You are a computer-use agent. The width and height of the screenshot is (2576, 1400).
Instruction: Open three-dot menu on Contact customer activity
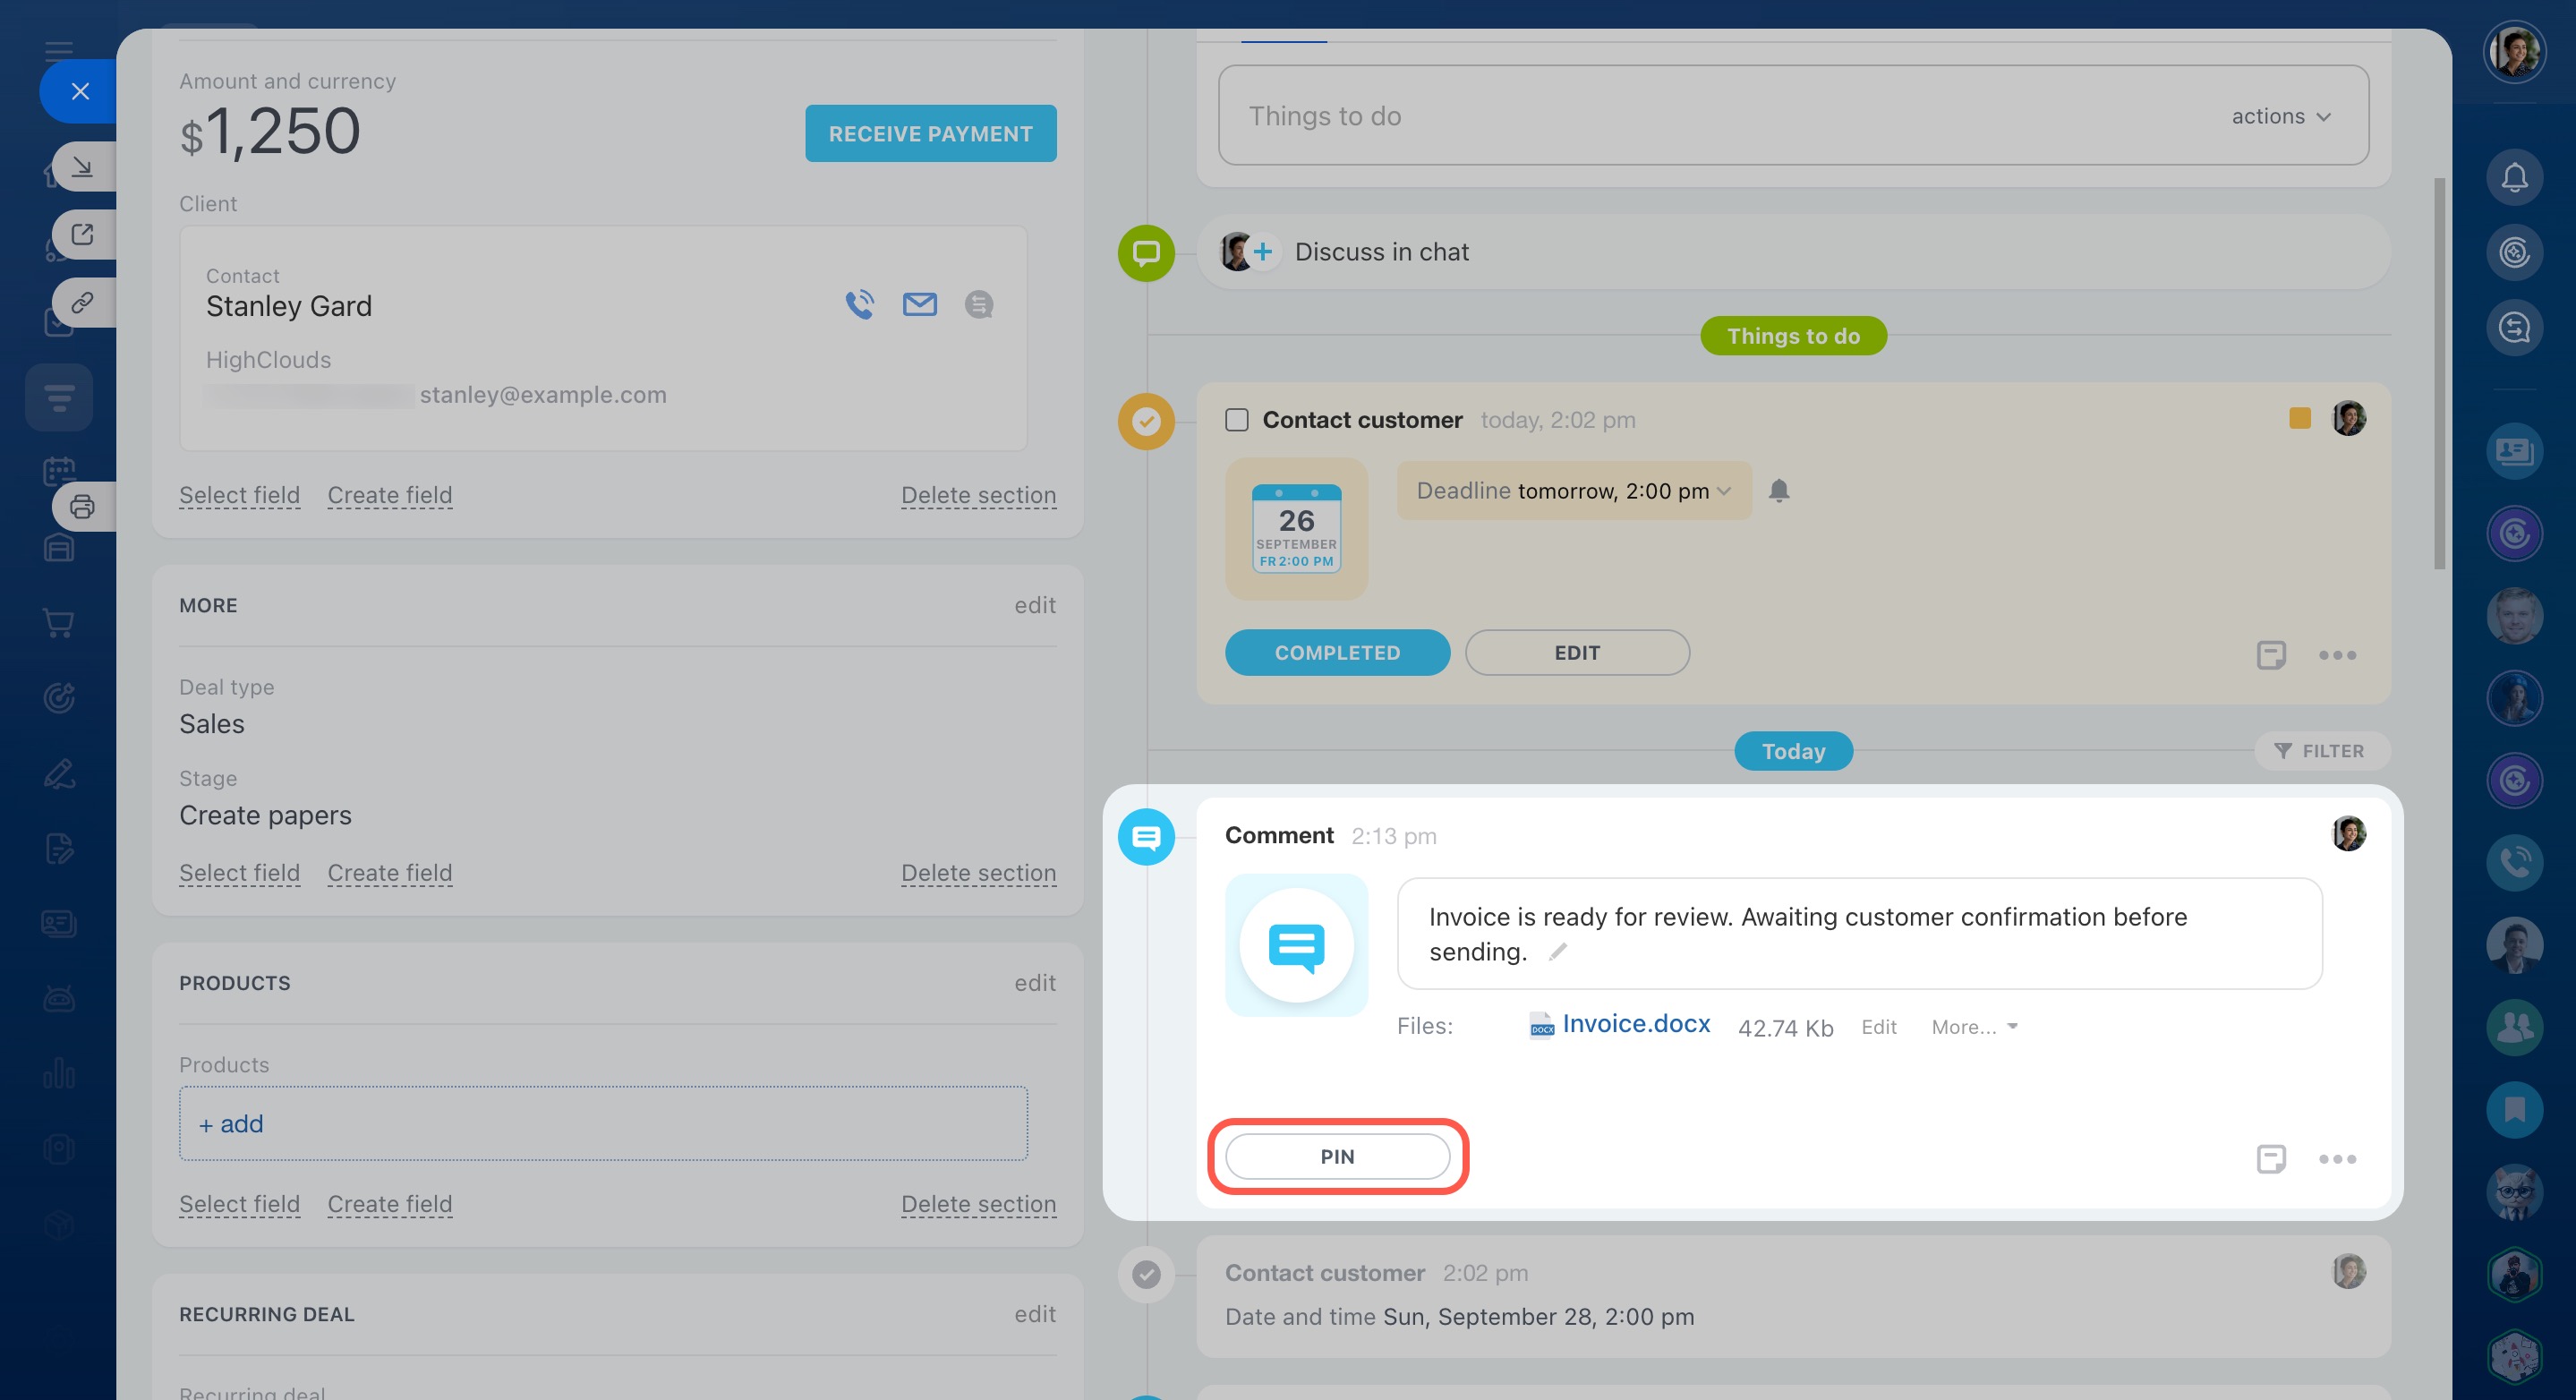click(2336, 655)
